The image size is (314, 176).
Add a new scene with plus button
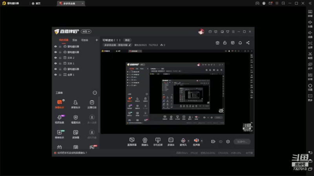[x=97, y=40]
